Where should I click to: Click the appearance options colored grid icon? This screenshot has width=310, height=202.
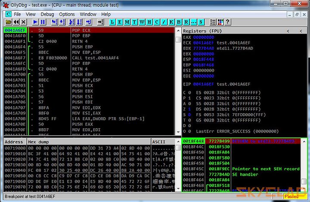(x=220, y=22)
